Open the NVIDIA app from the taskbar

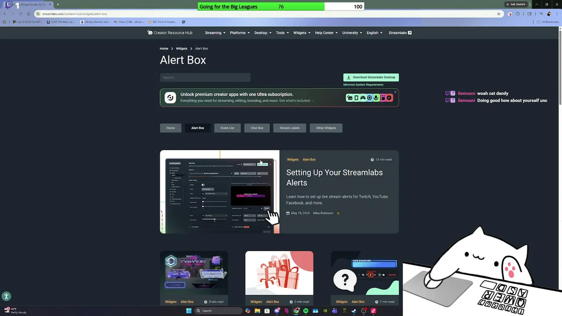(x=325, y=311)
